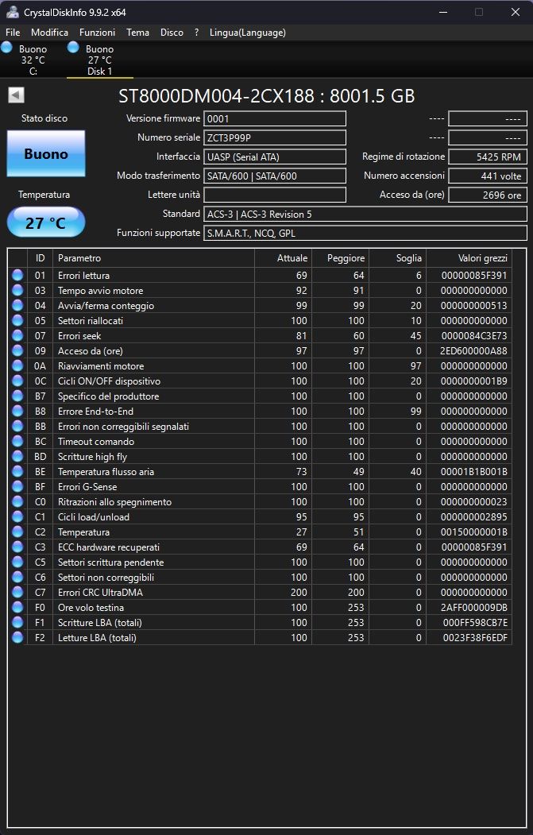533x835 pixels.
Task: Click blue status dot of Errori G-Sense
Action: click(17, 487)
